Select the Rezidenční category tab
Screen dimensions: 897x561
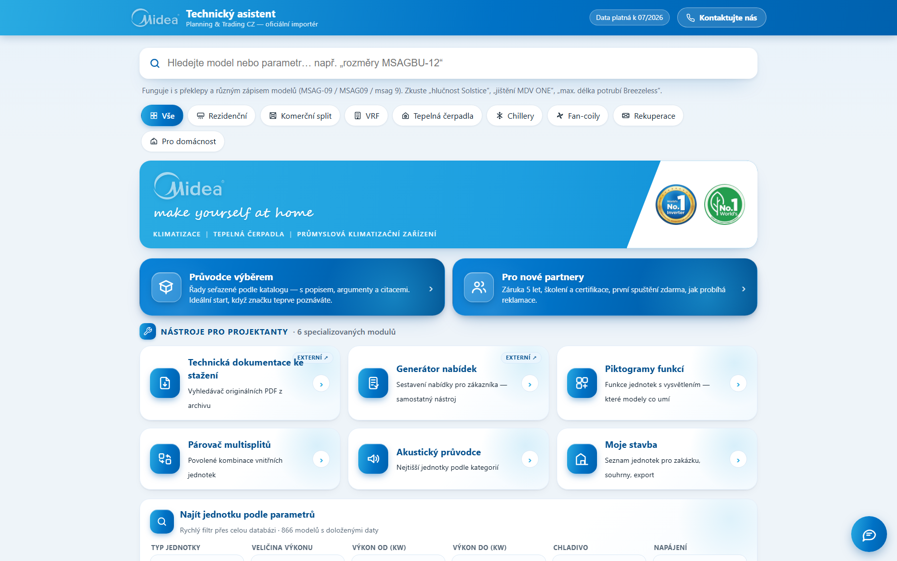[x=222, y=116]
